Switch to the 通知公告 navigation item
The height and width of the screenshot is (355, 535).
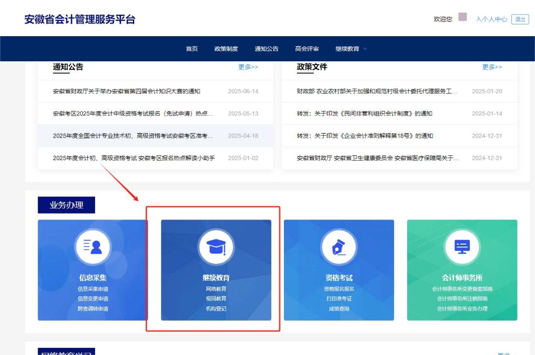point(267,49)
